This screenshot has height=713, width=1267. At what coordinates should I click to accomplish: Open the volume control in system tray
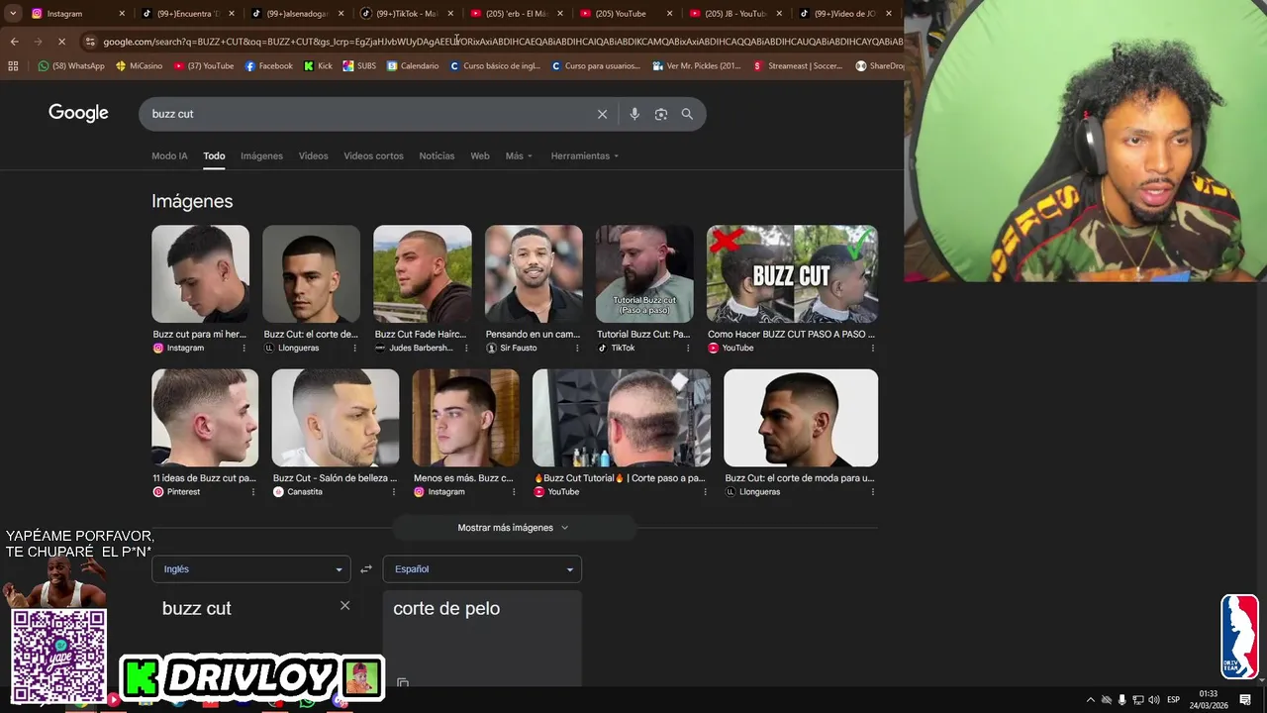[1154, 700]
